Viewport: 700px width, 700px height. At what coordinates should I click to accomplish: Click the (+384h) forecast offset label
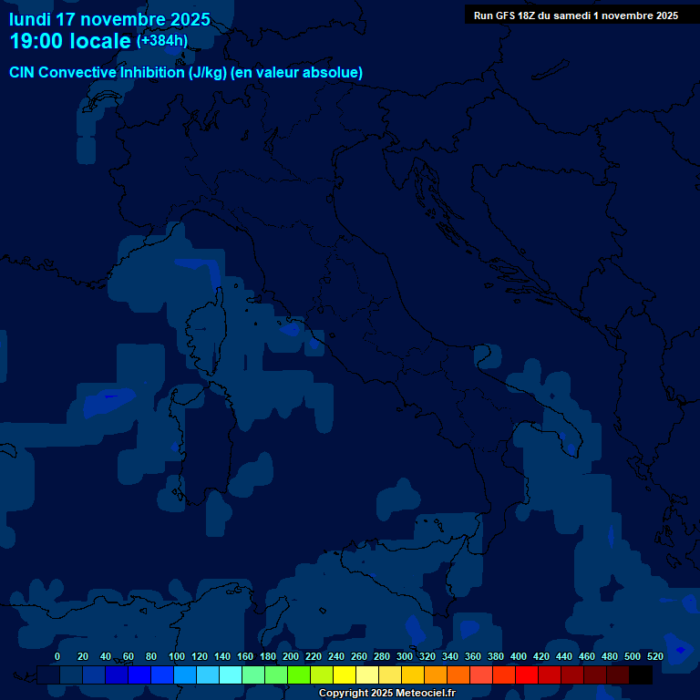161,41
